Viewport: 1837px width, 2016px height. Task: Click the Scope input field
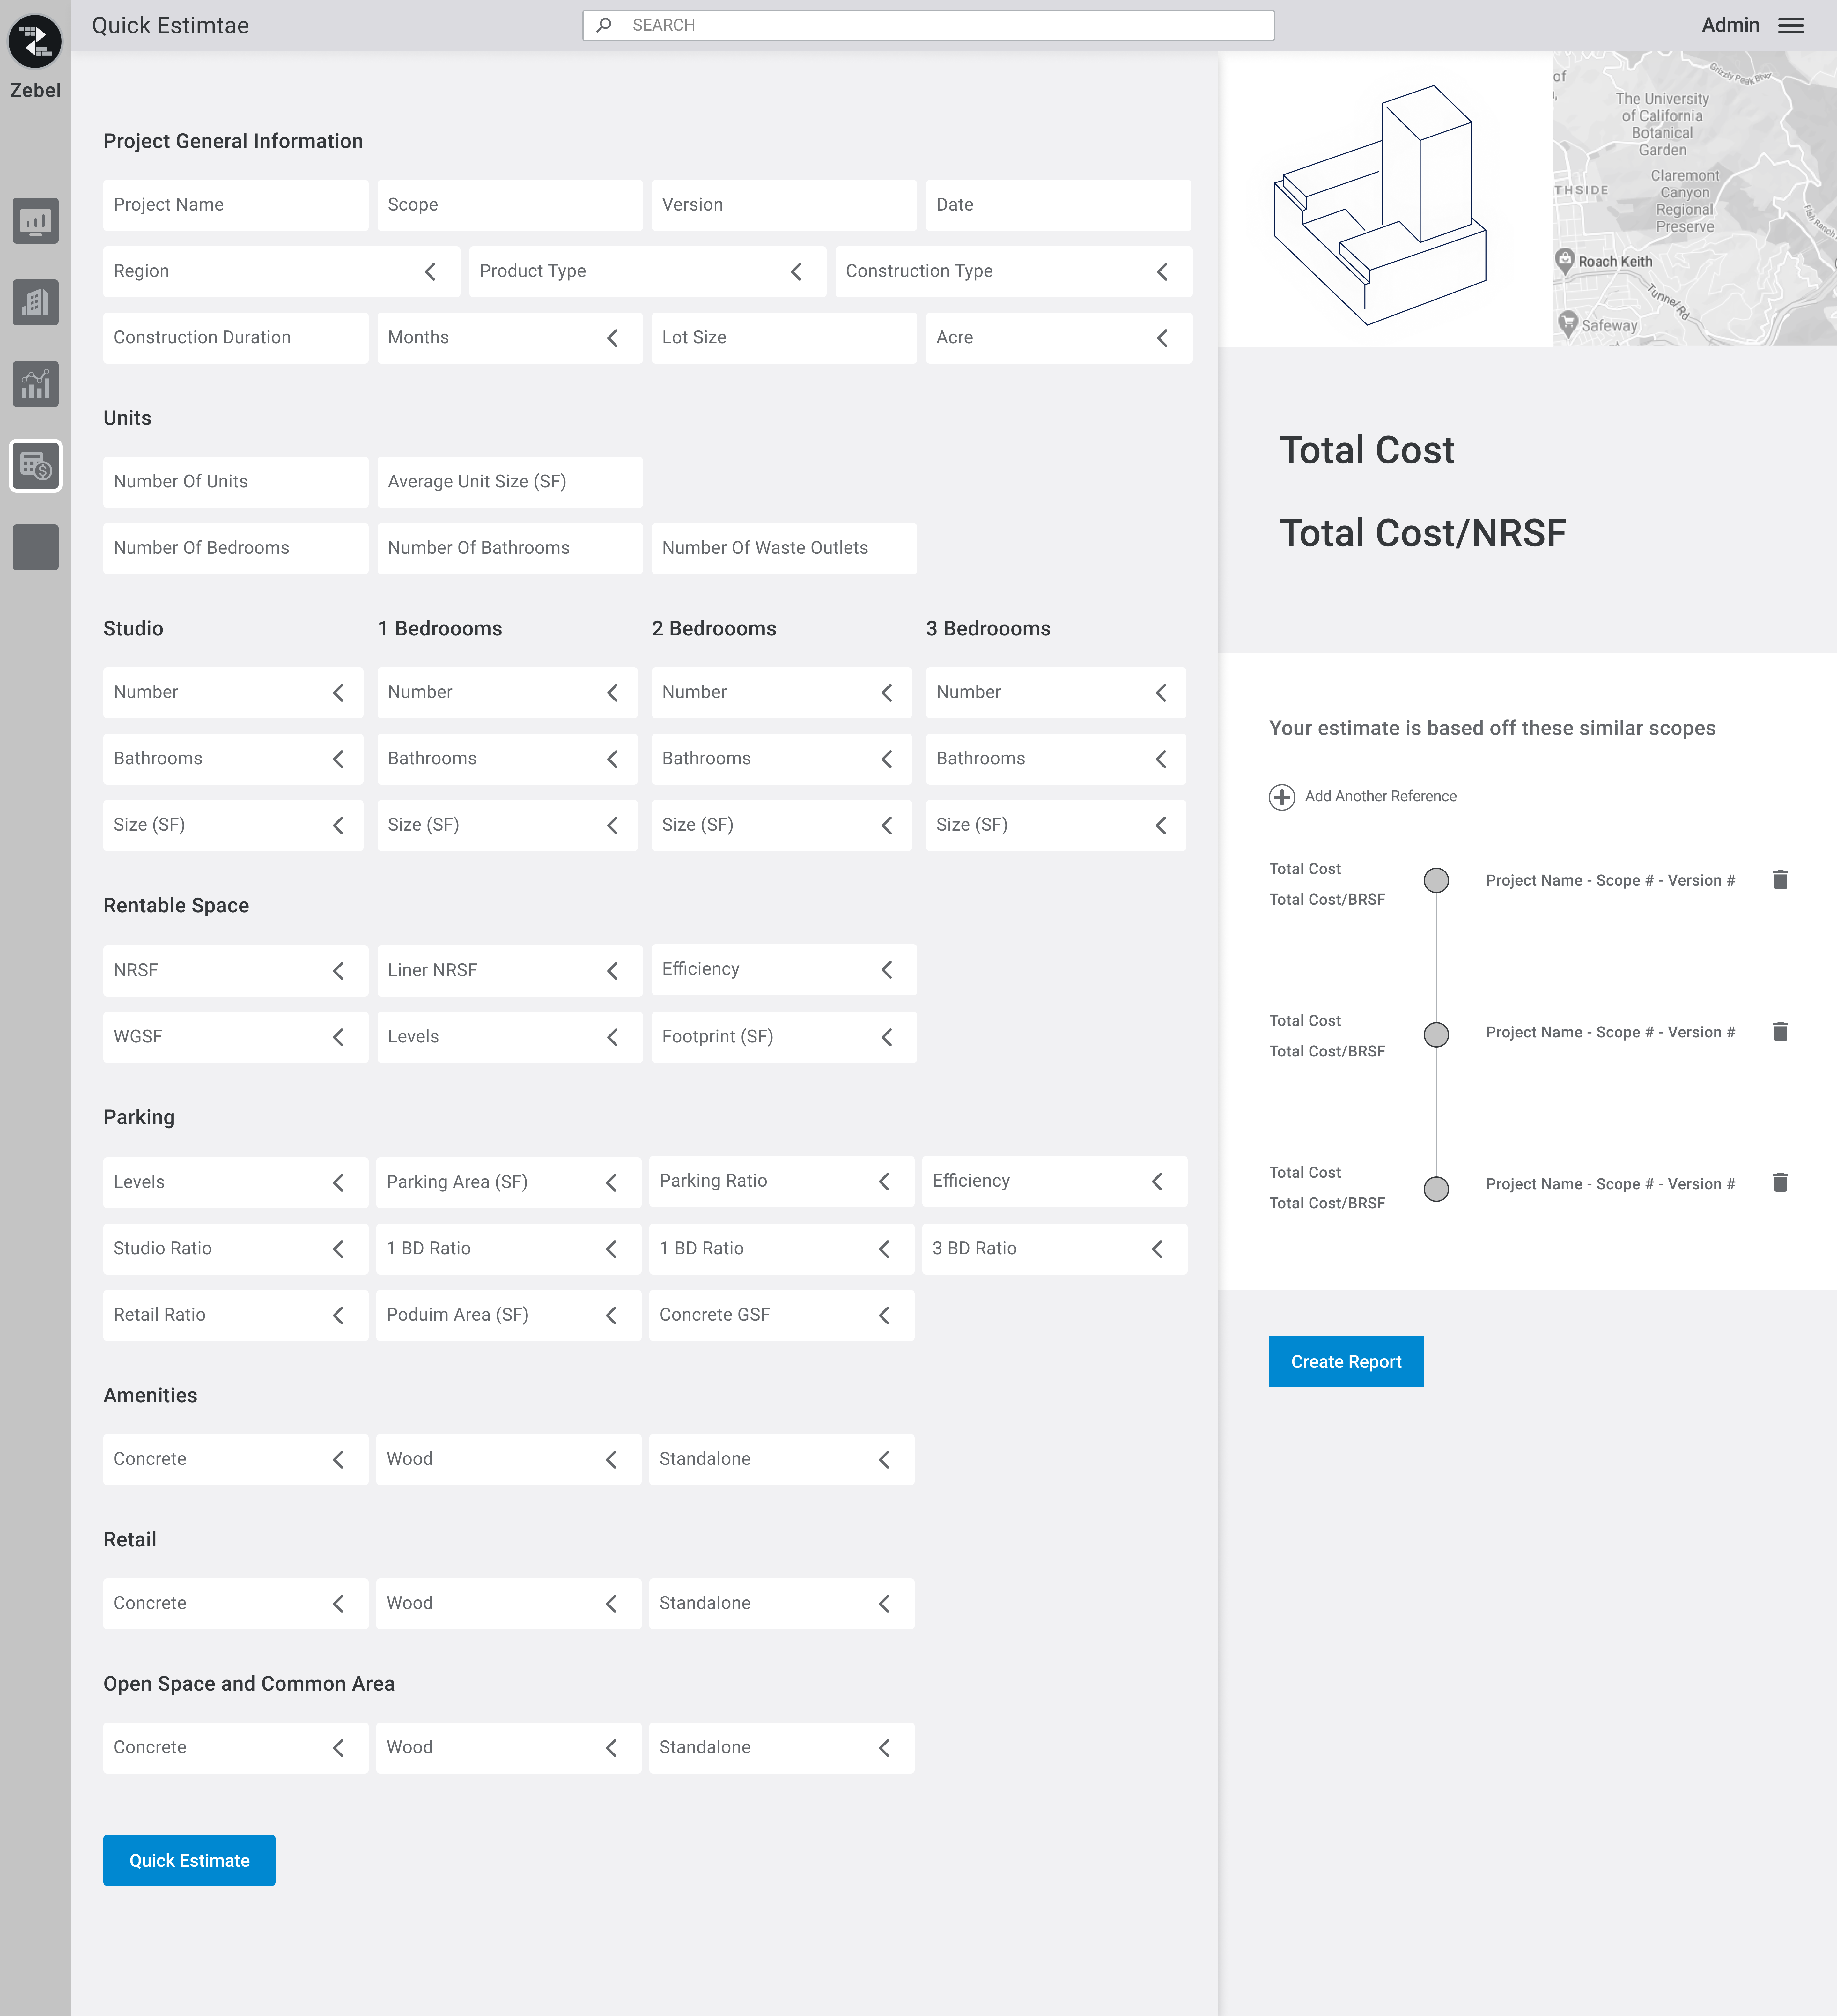click(x=510, y=205)
